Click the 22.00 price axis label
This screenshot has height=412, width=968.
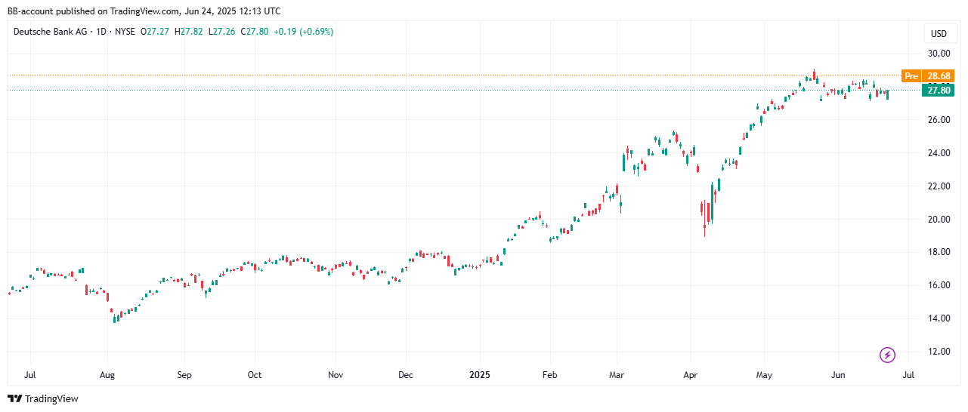click(939, 186)
